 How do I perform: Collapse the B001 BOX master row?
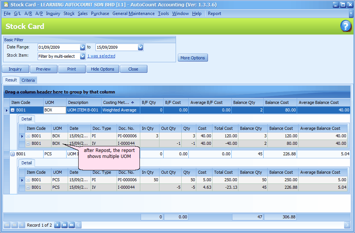pyautogui.click(x=12, y=110)
